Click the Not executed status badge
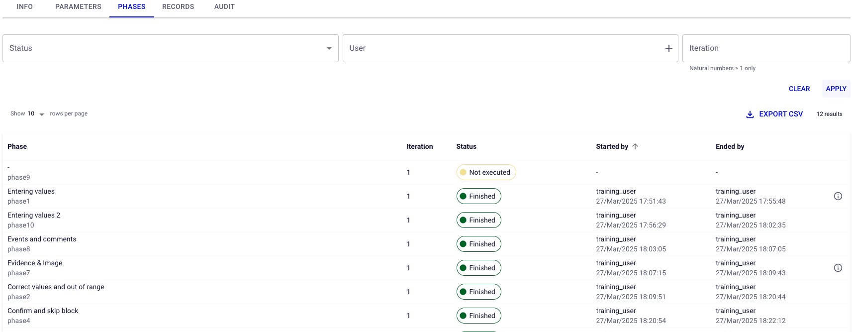Image resolution: width=852 pixels, height=332 pixels. [x=486, y=172]
